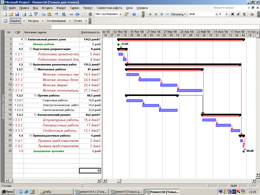Open an existing file with folder icon
260x195 pixels.
pos(11,14)
